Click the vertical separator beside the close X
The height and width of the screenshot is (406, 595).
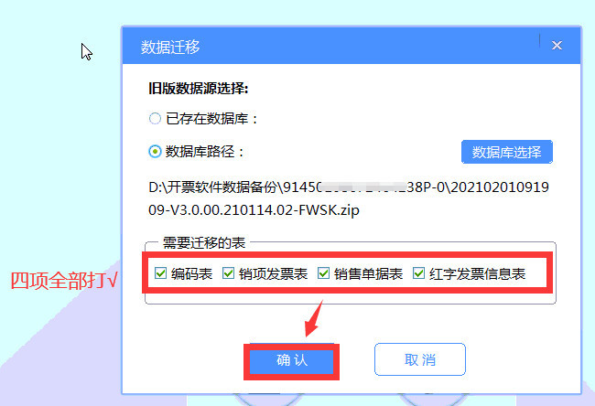click(539, 40)
